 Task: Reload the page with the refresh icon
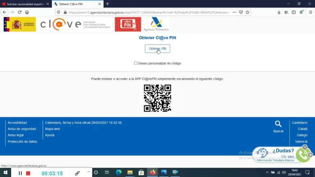pos(20,12)
